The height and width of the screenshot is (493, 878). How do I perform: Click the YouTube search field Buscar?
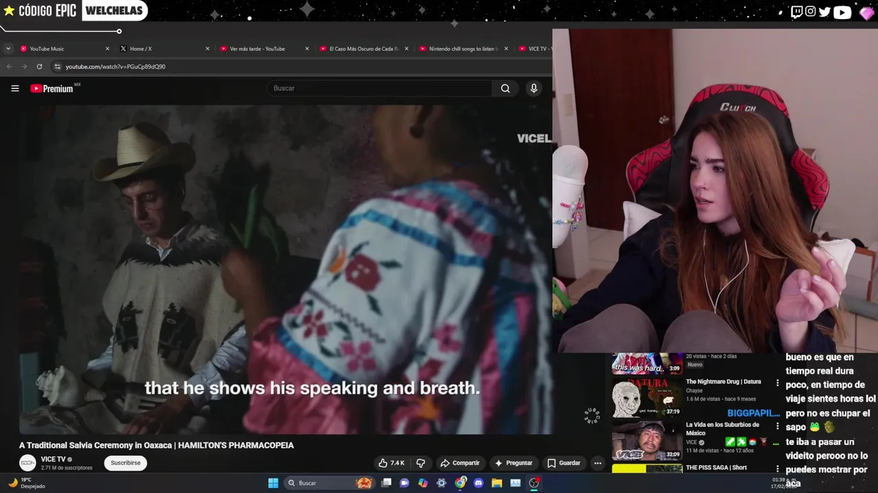[379, 88]
